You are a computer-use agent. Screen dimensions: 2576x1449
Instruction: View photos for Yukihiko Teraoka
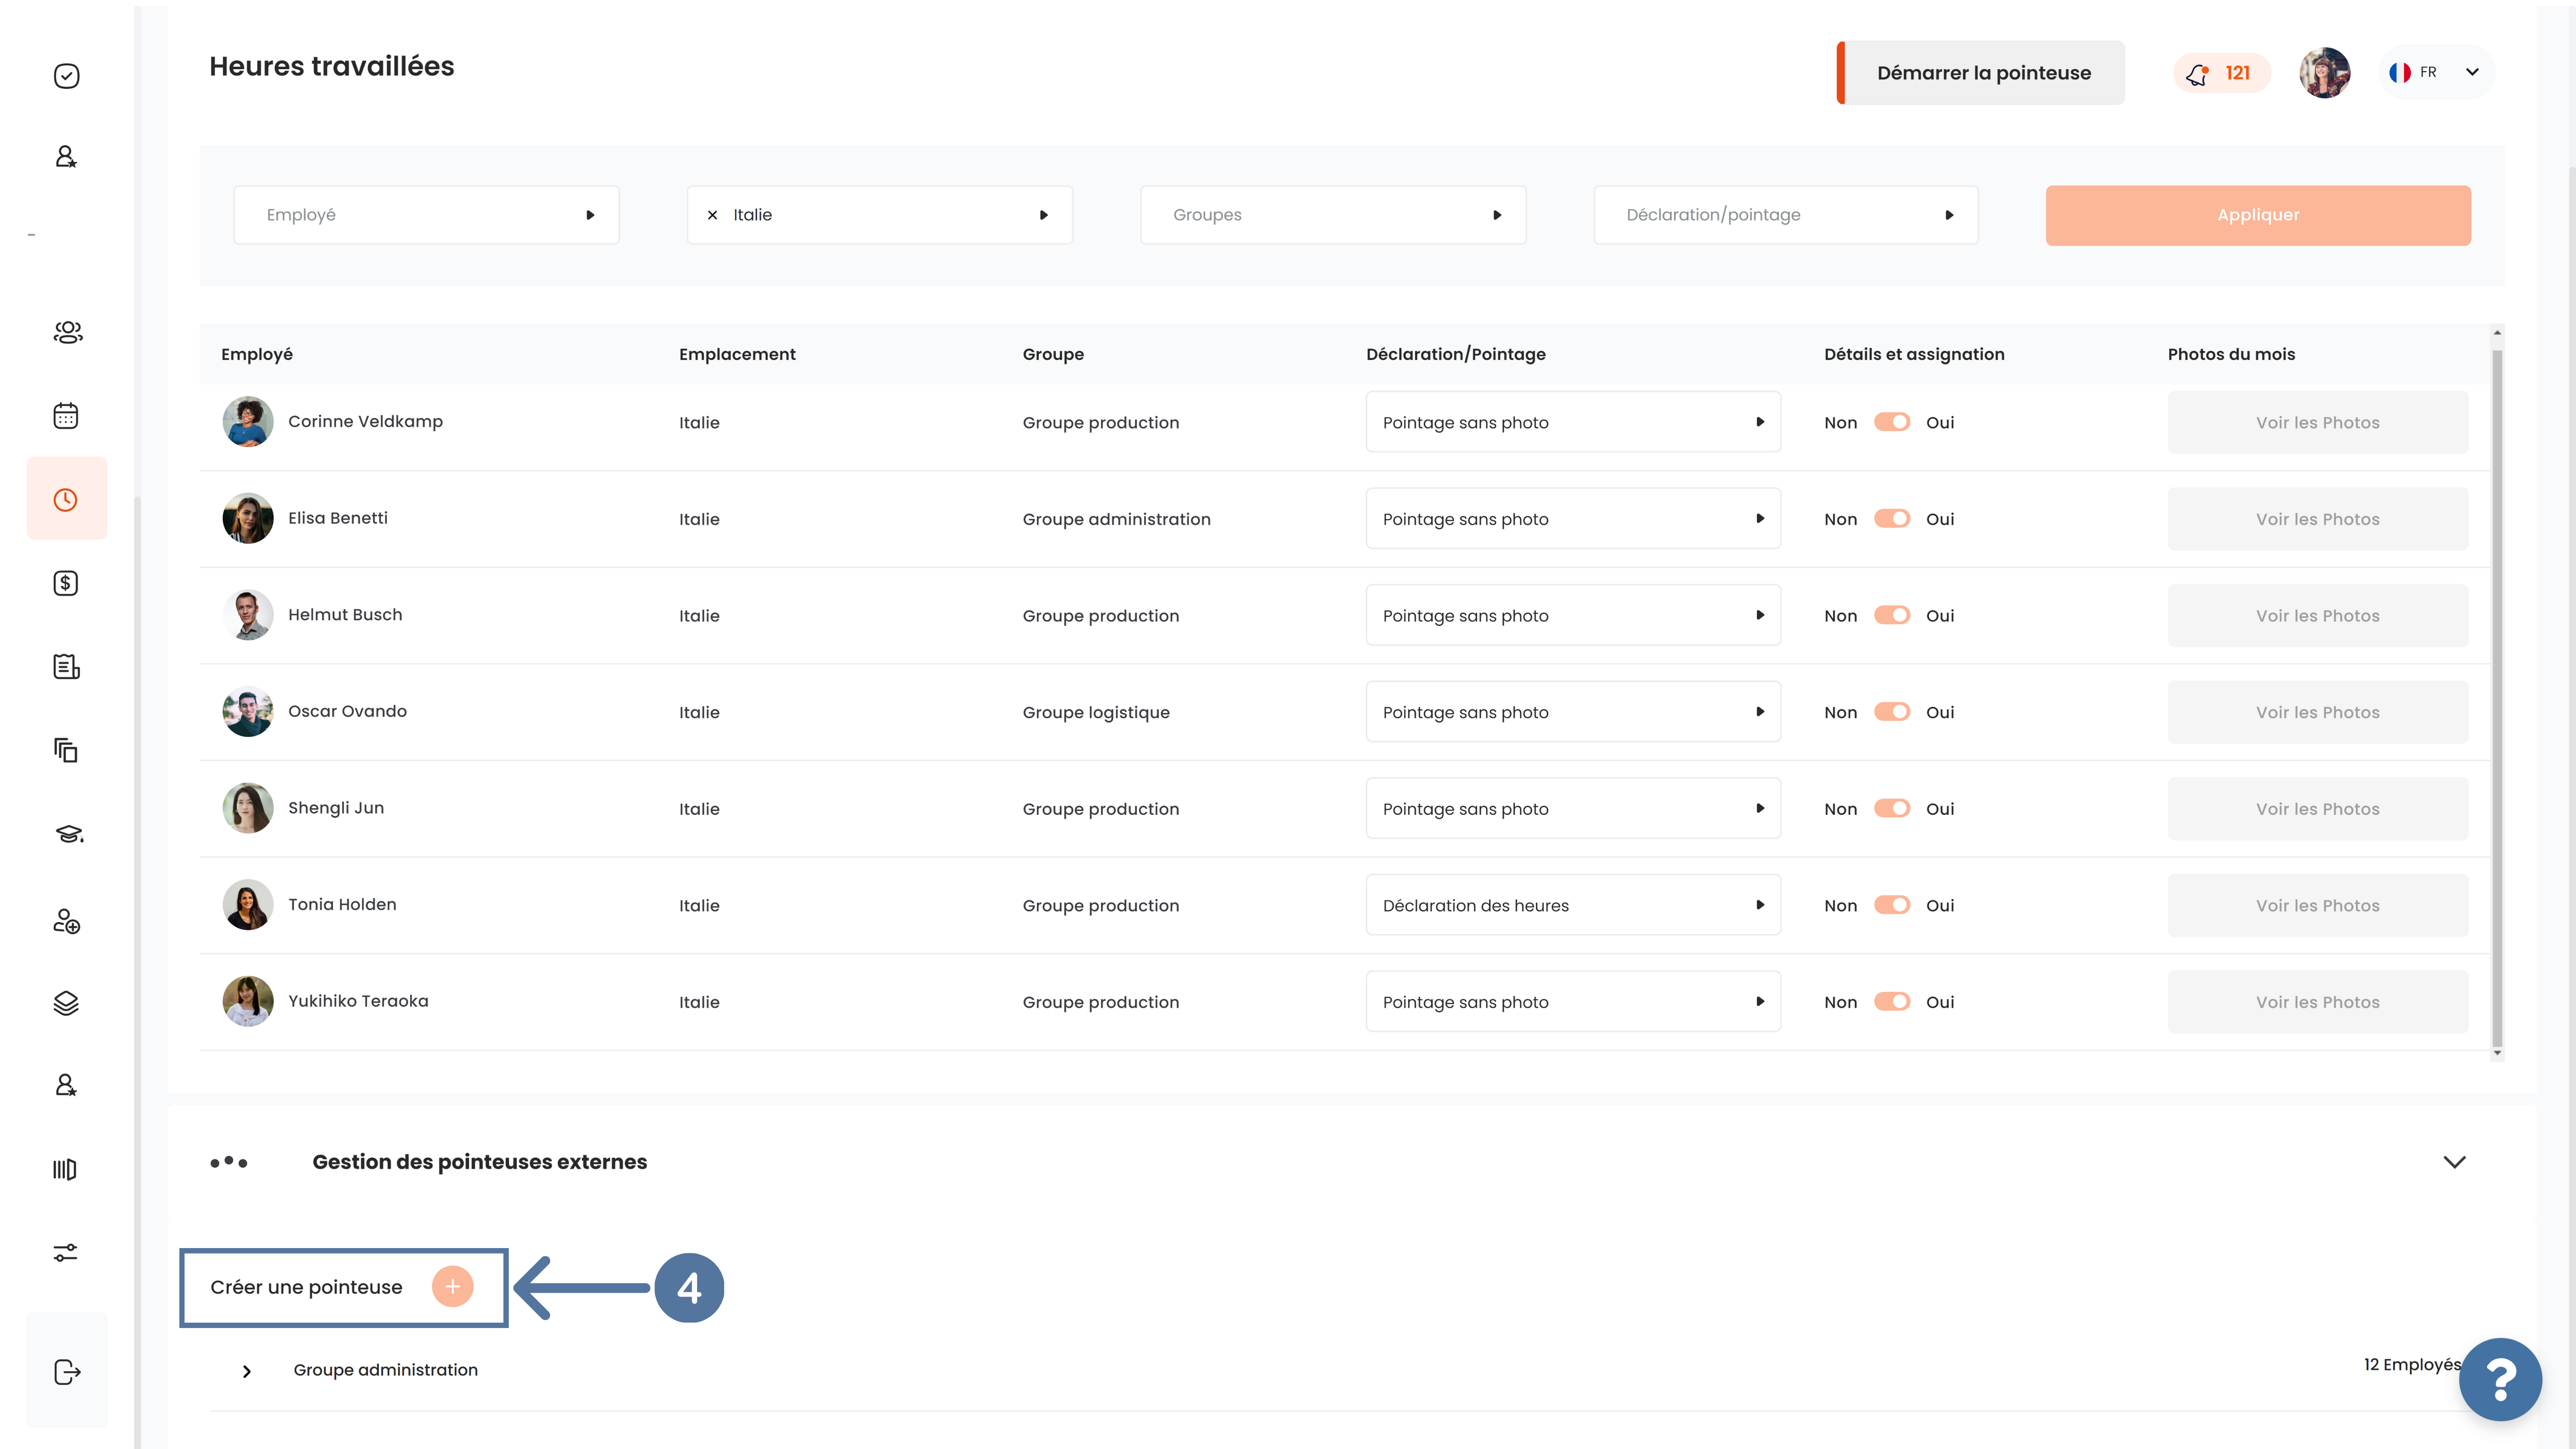[2317, 1002]
